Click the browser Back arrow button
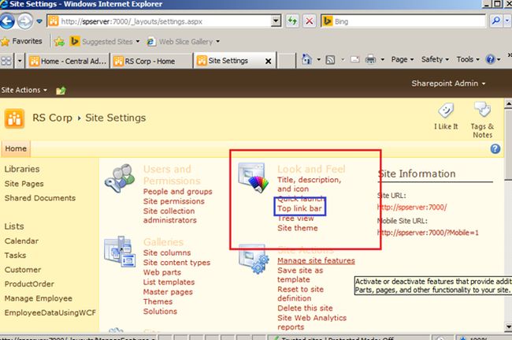 click(x=7, y=21)
